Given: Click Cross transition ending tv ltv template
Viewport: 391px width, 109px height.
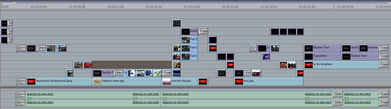Looking at the screenshot, I should click(384, 64).
